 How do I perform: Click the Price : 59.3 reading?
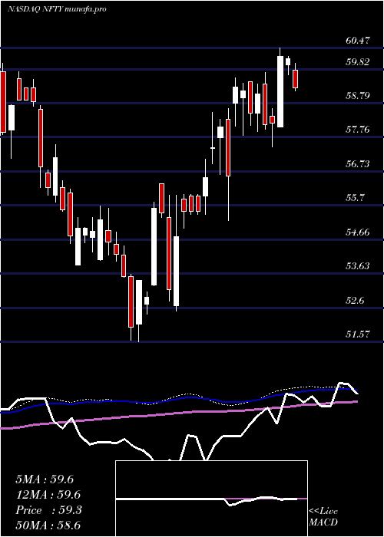point(48,510)
